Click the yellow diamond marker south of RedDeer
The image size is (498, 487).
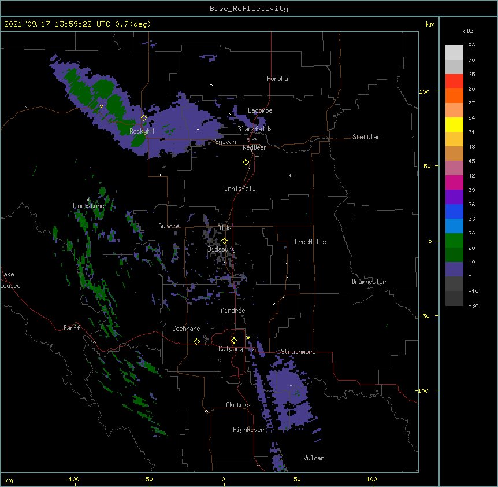[x=246, y=163]
